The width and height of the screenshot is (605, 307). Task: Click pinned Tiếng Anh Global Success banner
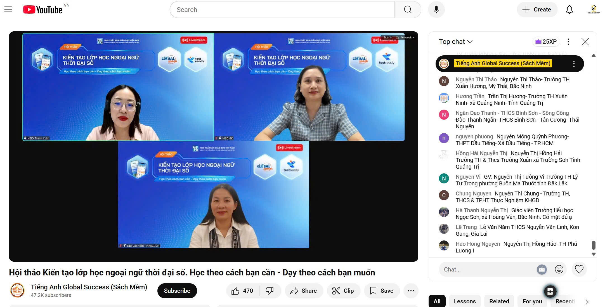510,64
